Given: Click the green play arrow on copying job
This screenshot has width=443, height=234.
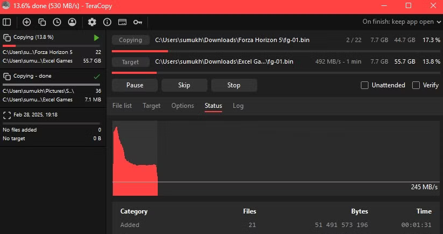Looking at the screenshot, I should pyautogui.click(x=96, y=38).
